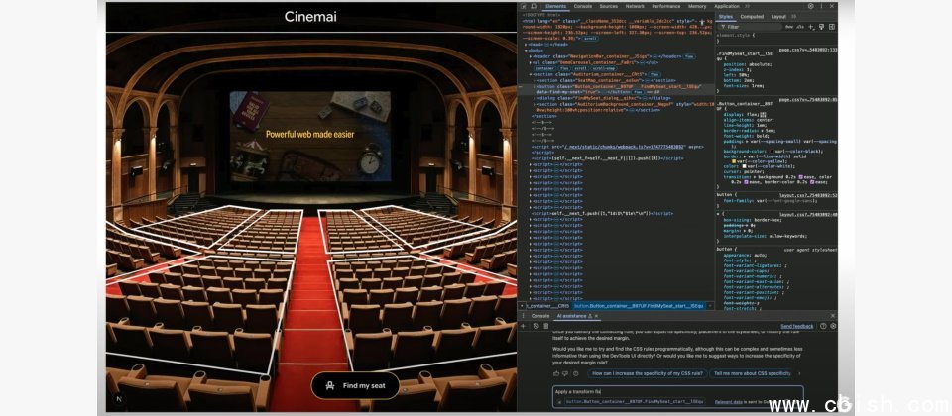The image size is (952, 416).
Task: Expand dialog FindMySeat_dialog node
Action: coord(535,98)
